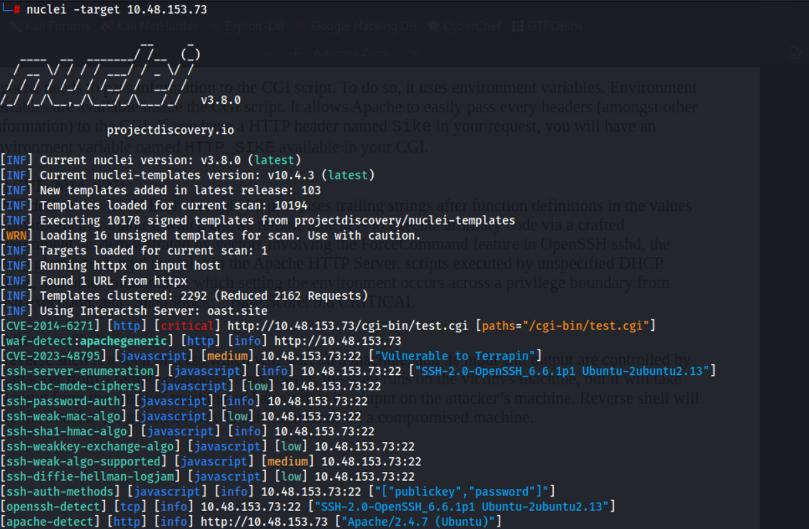Click the 'ssh-sha1-hmac-algo' template ID
Image resolution: width=809 pixels, height=529 pixels.
tap(67, 431)
